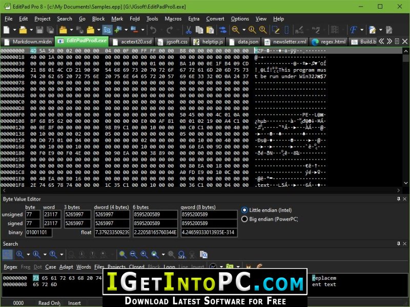Click the yellow Highlight matches magnifier icon
This screenshot has height=307, width=410.
[122, 254]
